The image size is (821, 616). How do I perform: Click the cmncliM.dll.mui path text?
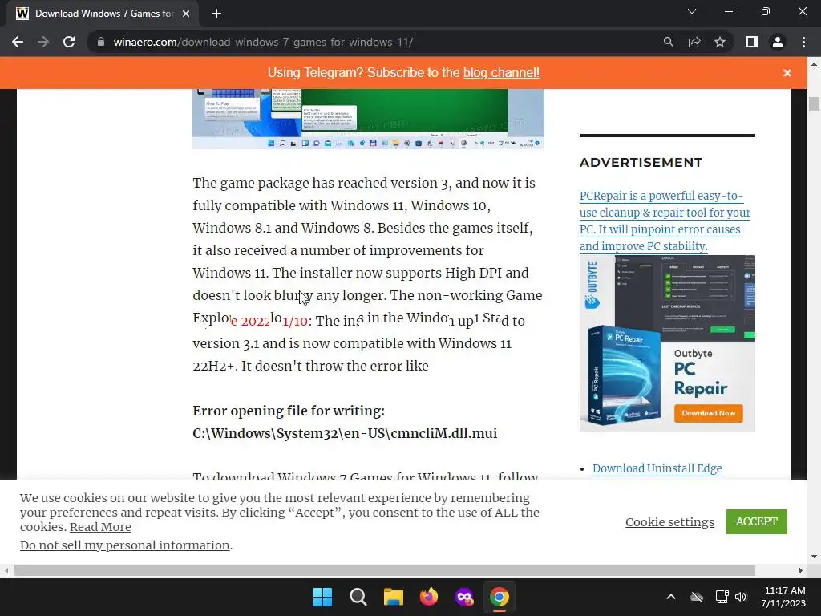point(345,433)
